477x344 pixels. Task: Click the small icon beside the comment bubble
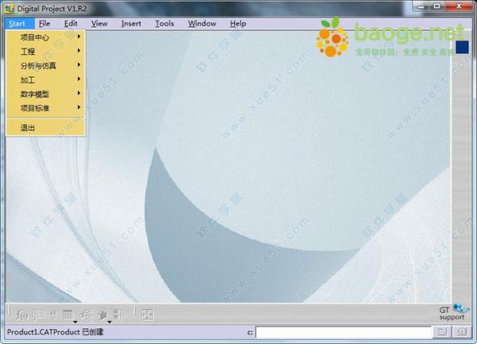(53, 315)
